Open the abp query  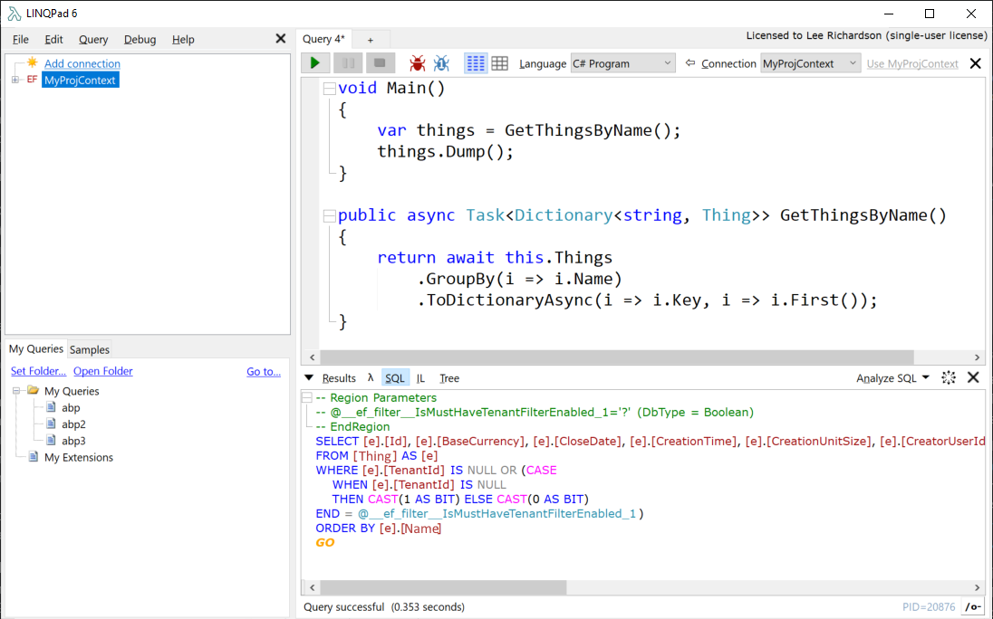coord(71,408)
